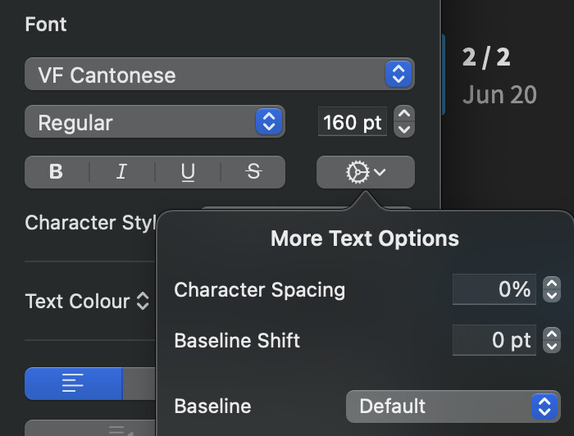574x436 pixels.
Task: Open Regular font style dropdown
Action: [x=155, y=123]
